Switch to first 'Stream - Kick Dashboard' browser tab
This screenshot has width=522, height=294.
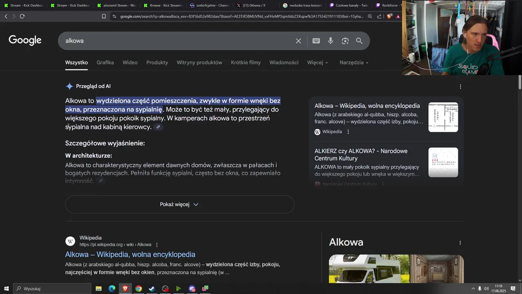24,5
